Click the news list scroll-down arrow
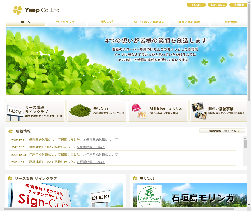Image resolution: width=251 pixels, height=211 pixels. 245,164
